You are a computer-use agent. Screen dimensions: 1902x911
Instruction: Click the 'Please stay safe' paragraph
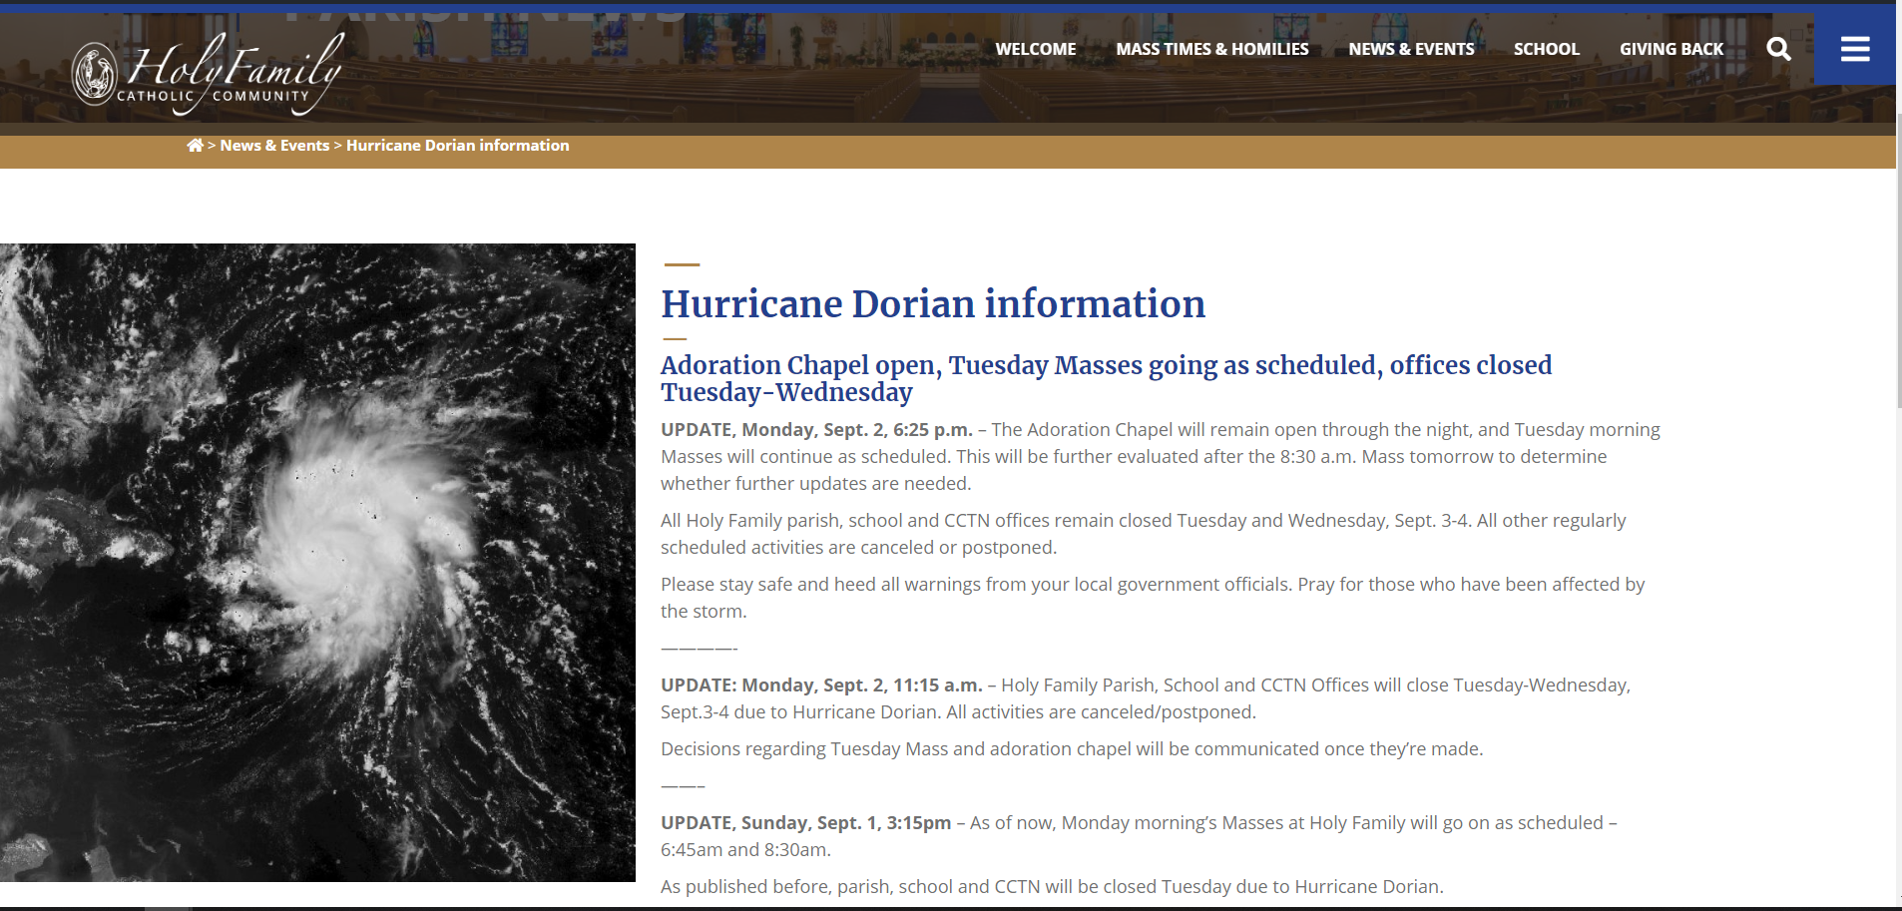[x=1152, y=597]
